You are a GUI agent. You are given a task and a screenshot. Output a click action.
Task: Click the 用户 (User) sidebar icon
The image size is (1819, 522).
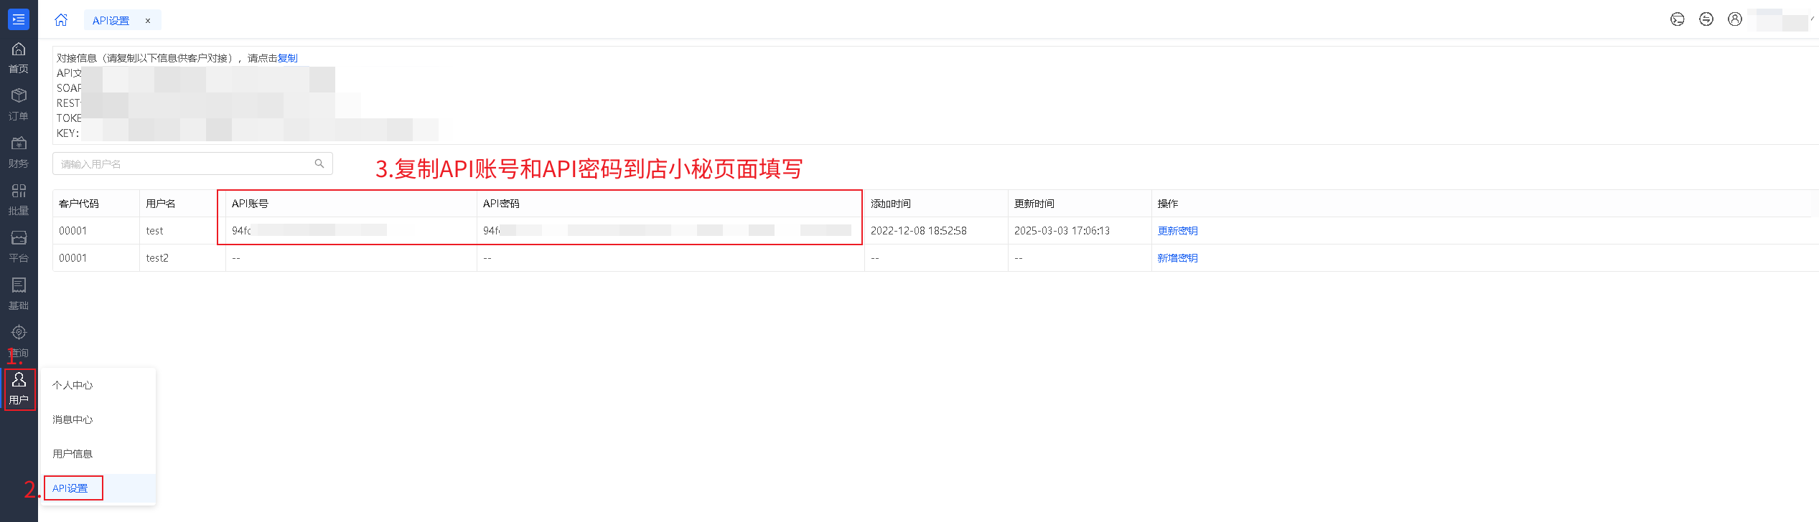tap(19, 389)
